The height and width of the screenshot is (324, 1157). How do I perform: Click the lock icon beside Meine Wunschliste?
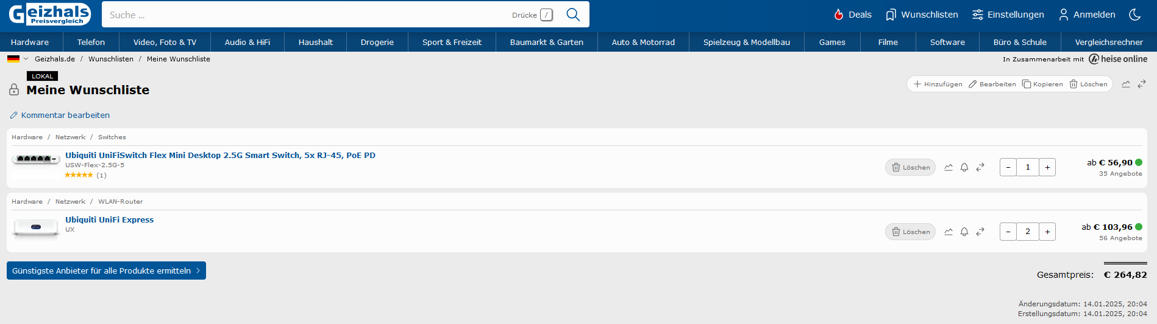[14, 90]
